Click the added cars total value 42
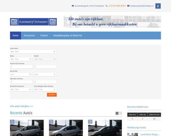The width and height of the screenshot is (171, 136). (x=154, y=119)
